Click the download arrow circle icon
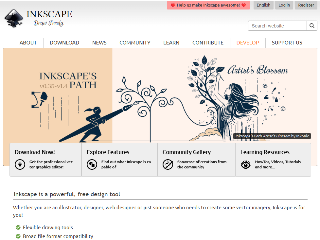 pos(20,164)
